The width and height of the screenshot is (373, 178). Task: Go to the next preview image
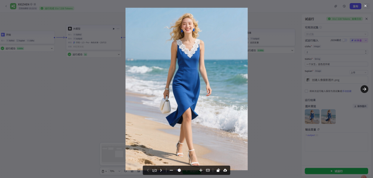pos(161,170)
